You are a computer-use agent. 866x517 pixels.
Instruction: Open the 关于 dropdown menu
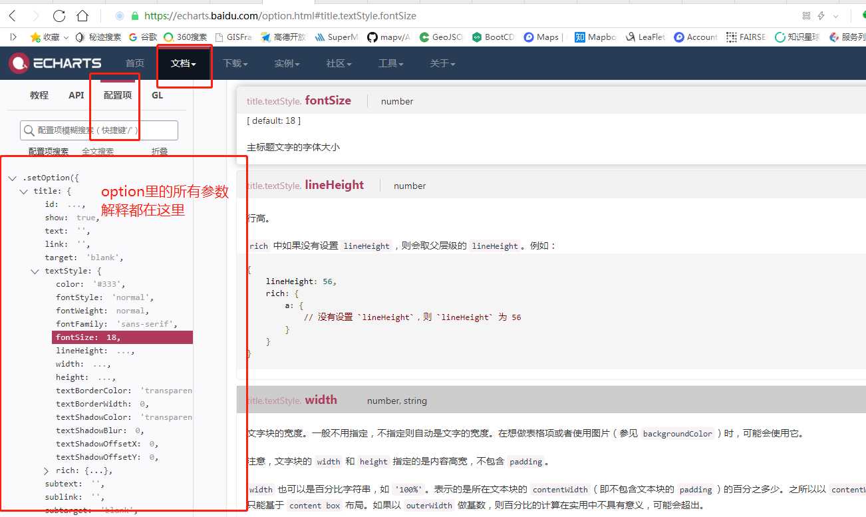click(x=442, y=63)
